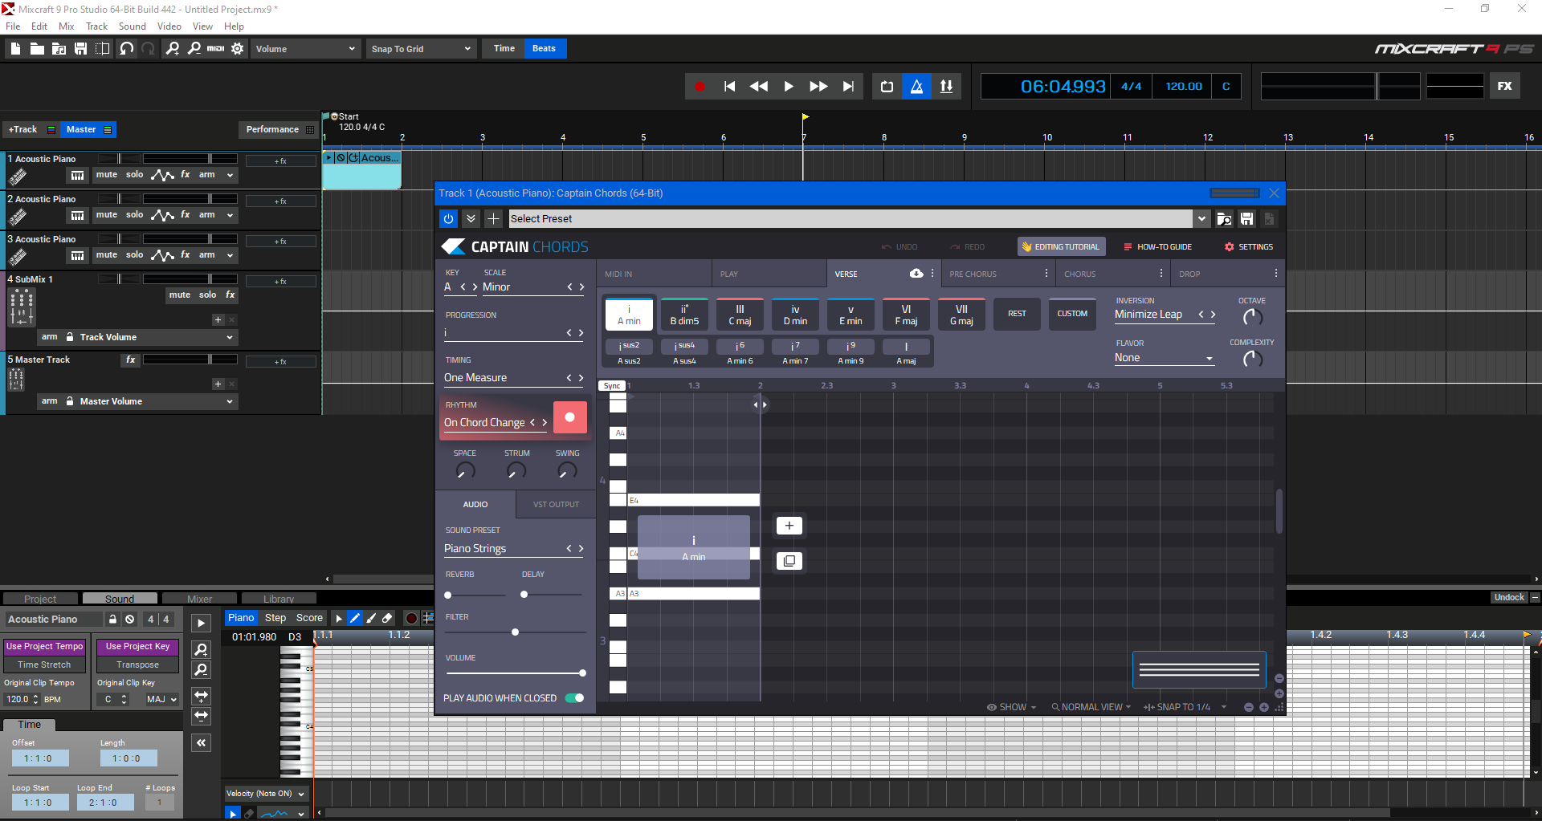This screenshot has width=1542, height=821.
Task: Switch the timeline to Time mode
Action: click(504, 48)
